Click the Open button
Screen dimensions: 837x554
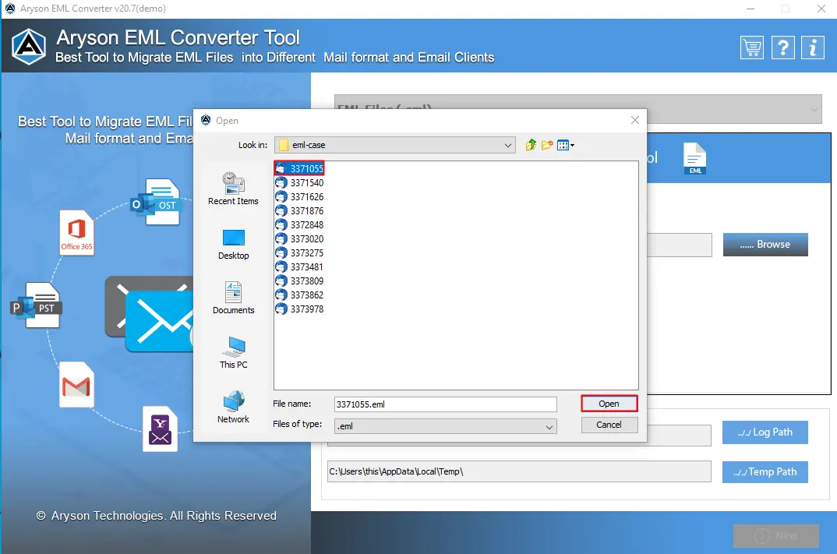tap(609, 404)
